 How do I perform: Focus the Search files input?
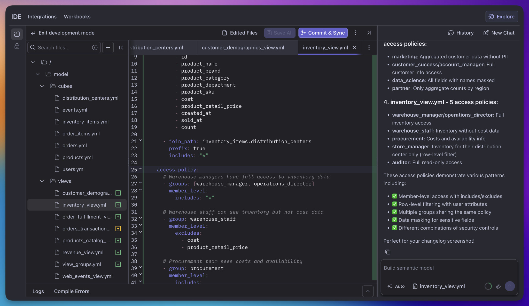[x=64, y=48]
